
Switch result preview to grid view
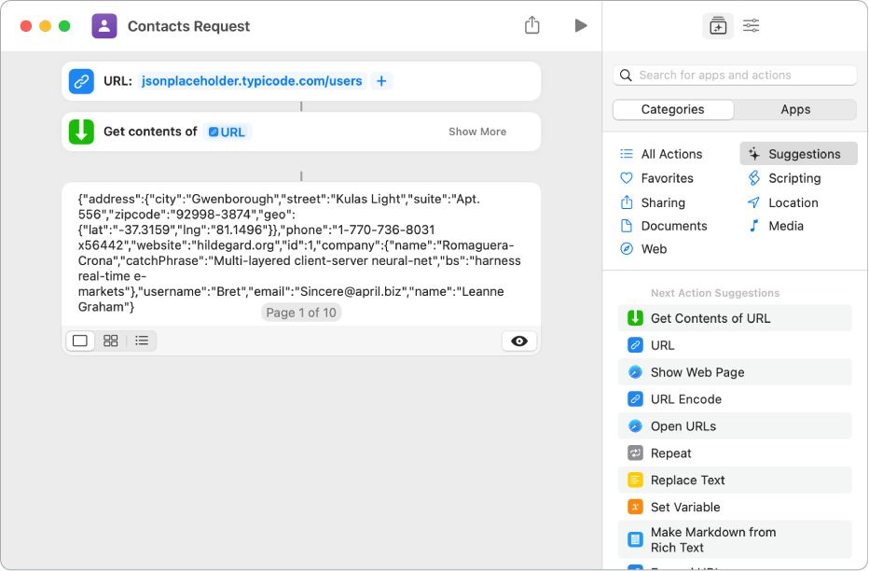click(110, 341)
